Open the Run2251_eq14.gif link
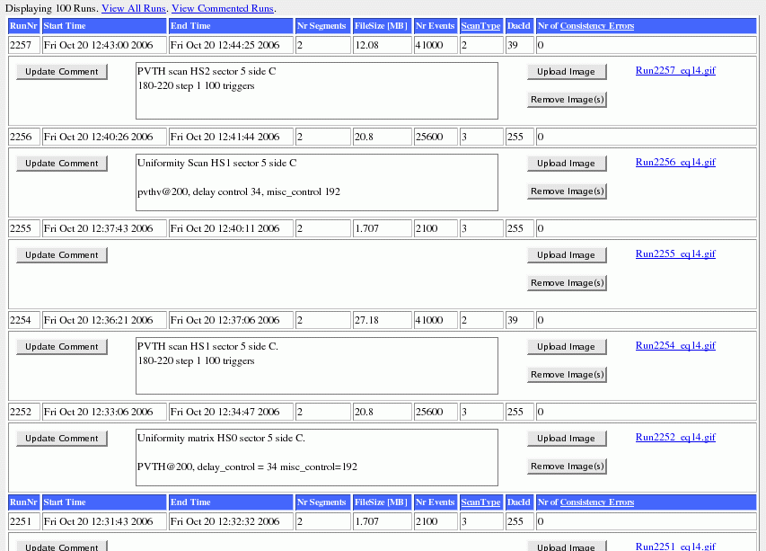Image resolution: width=766 pixels, height=551 pixels. point(675,547)
